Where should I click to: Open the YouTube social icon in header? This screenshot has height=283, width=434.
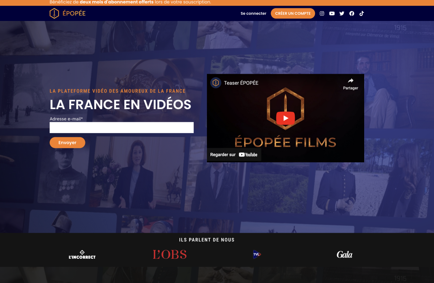(332, 13)
